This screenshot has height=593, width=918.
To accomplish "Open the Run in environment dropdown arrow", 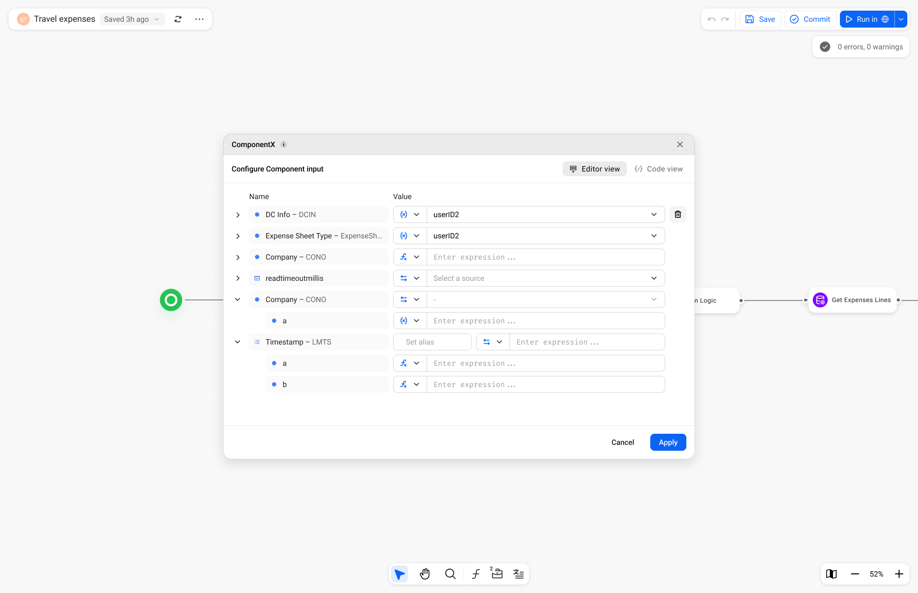I will point(901,19).
